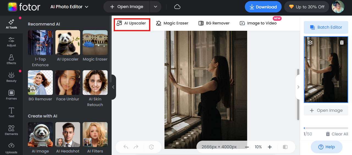This screenshot has width=352, height=155.
Task: Zoom out with minus button
Action: pyautogui.click(x=247, y=147)
